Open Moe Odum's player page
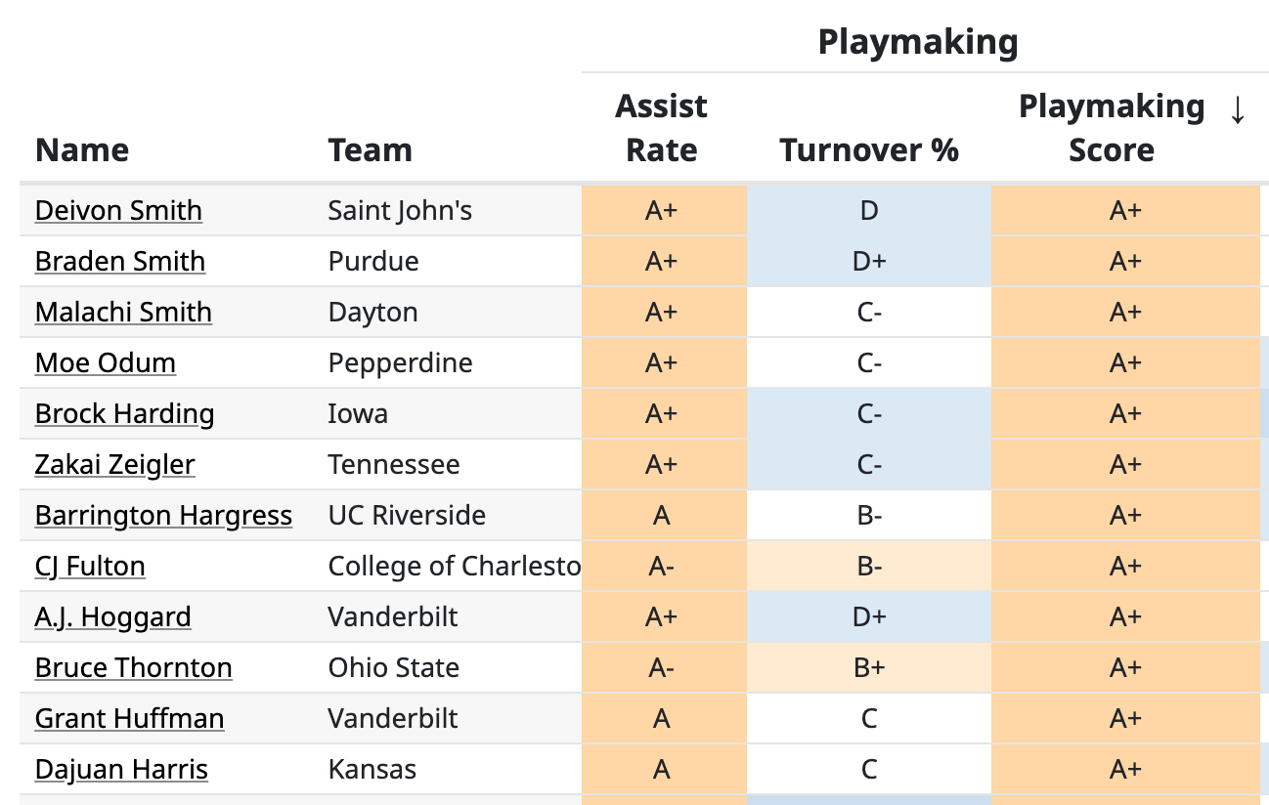Viewport: 1269px width, 805px height. tap(105, 362)
